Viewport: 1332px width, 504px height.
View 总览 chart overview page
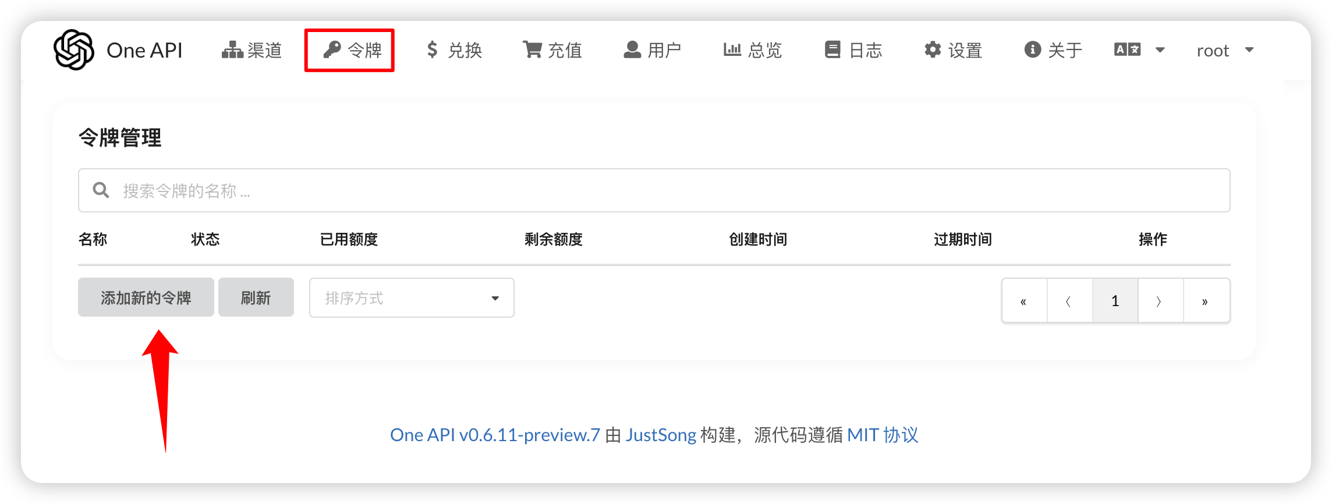tap(752, 50)
